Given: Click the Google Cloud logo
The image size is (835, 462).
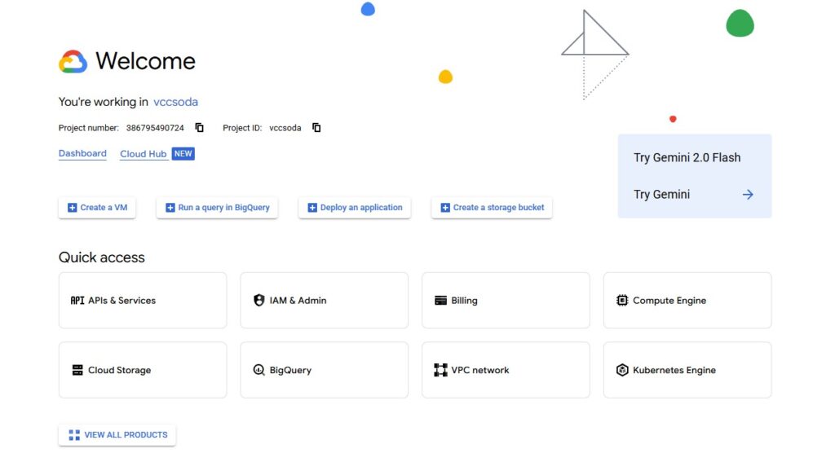Looking at the screenshot, I should (73, 62).
